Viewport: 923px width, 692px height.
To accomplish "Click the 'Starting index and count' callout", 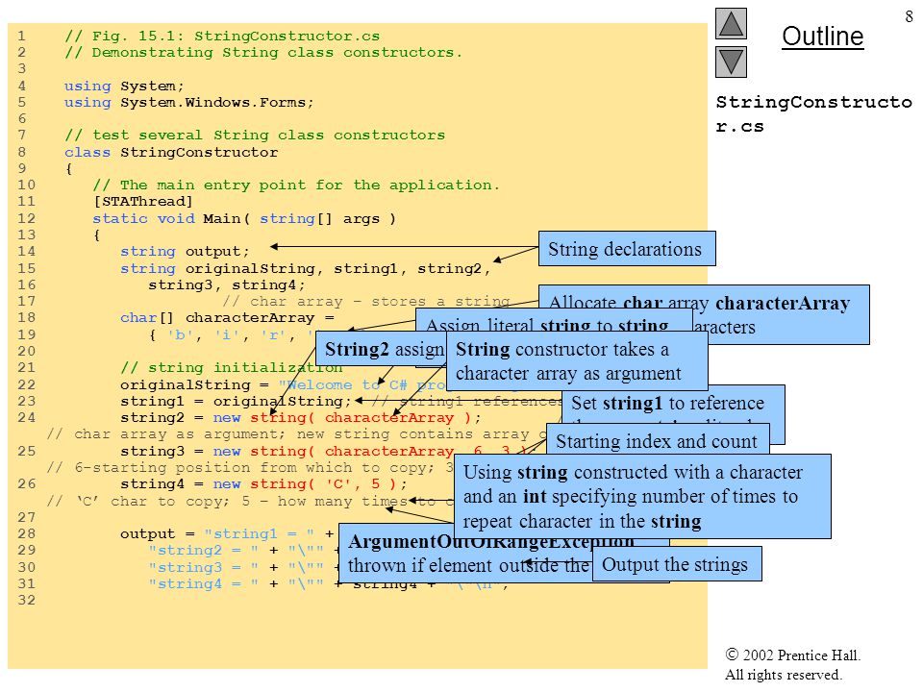I will coord(658,441).
